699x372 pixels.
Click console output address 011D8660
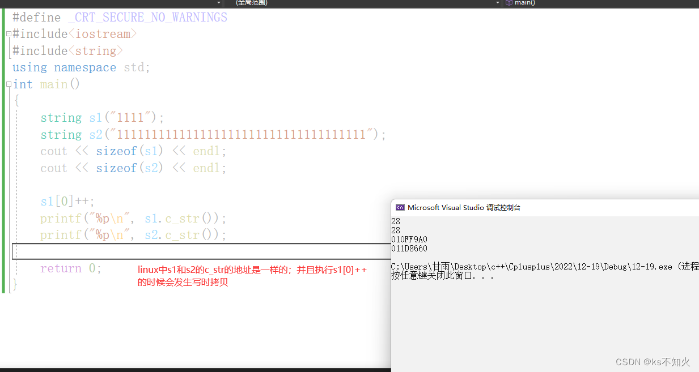409,249
